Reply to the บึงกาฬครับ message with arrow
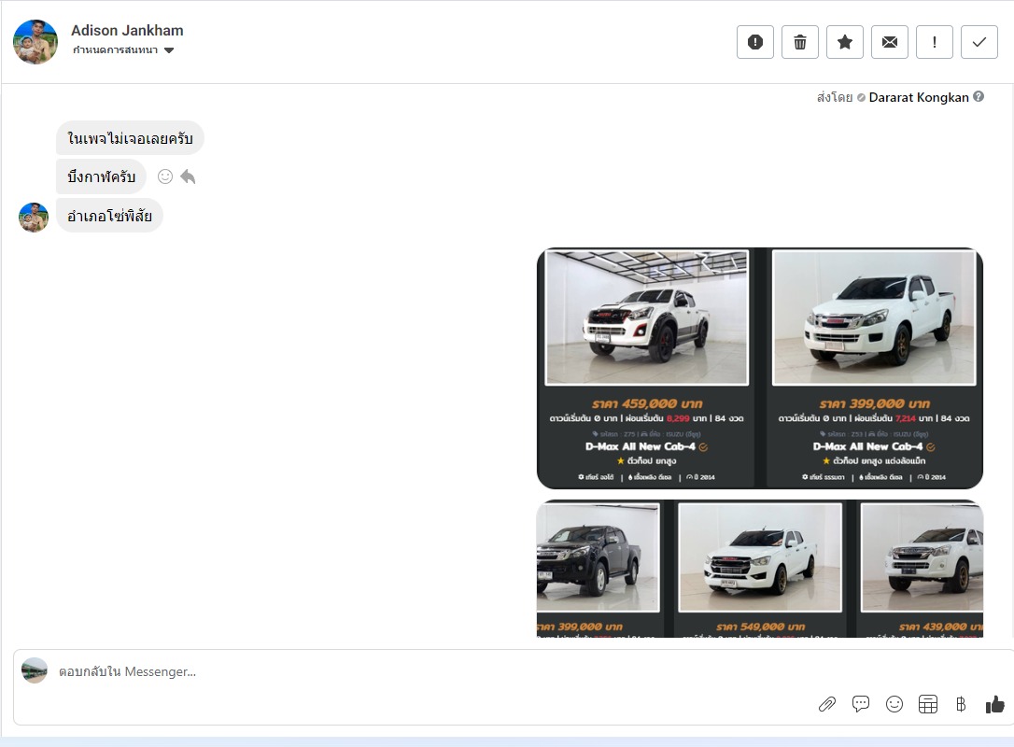 [188, 176]
